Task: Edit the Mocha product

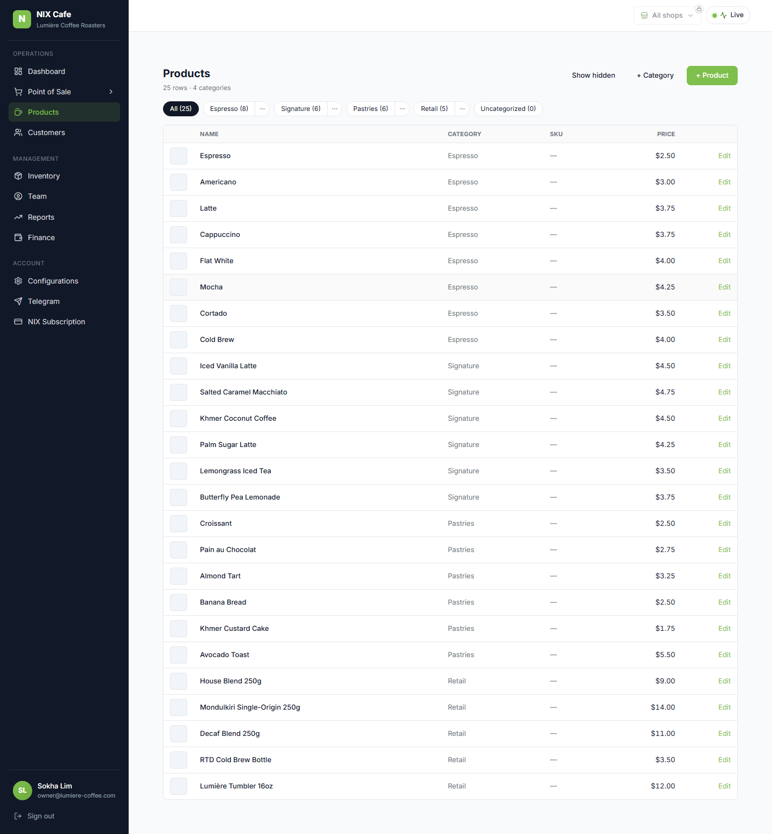Action: coord(724,287)
